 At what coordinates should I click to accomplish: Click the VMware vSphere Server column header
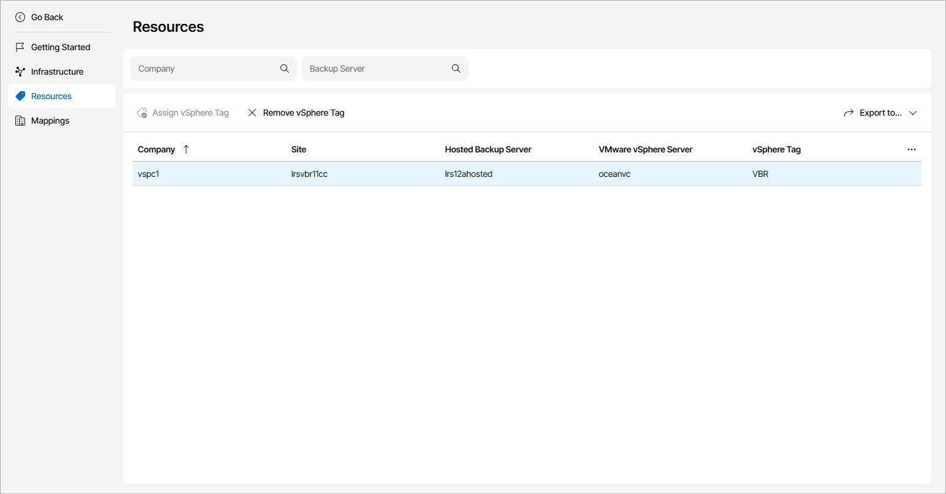645,149
